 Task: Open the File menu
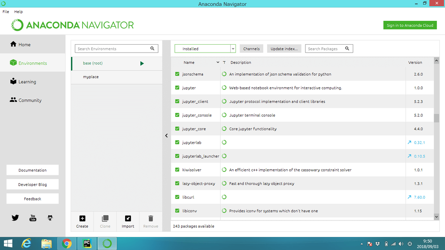point(6,12)
